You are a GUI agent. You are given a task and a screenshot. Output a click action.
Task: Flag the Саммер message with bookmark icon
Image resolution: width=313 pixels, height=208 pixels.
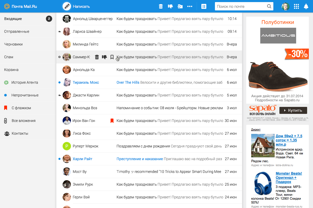coord(112,57)
